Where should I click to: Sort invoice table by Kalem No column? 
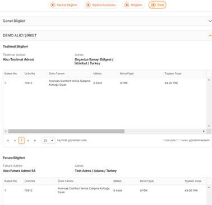[x=11, y=181]
